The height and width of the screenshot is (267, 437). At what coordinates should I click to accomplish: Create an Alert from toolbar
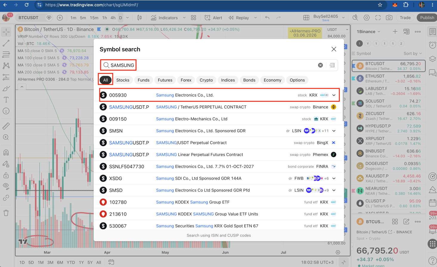point(213,18)
